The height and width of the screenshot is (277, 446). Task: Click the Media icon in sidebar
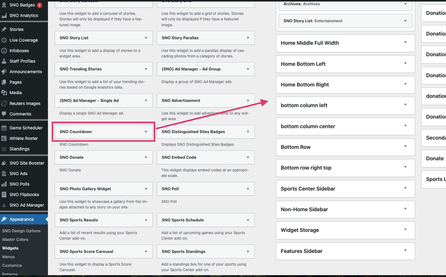(4, 93)
